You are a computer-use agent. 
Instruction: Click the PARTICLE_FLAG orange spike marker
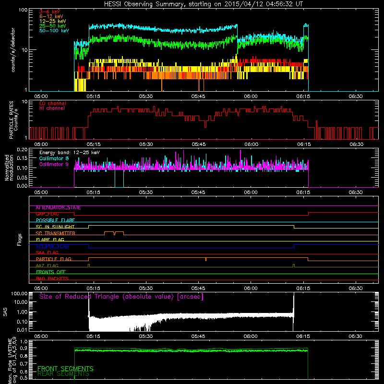[x=206, y=259]
